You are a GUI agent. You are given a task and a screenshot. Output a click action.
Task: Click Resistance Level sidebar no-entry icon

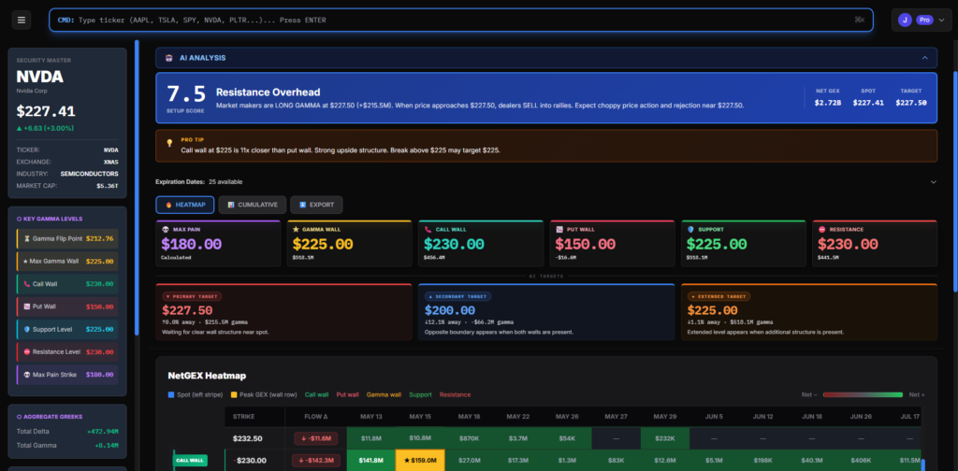coord(26,351)
